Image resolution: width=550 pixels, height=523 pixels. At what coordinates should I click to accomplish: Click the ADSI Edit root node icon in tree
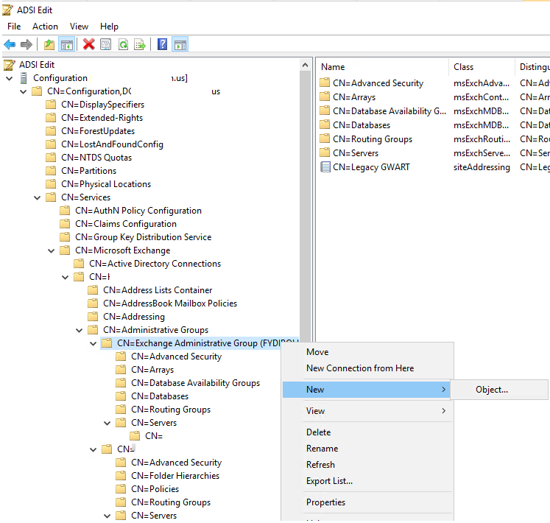(9, 65)
